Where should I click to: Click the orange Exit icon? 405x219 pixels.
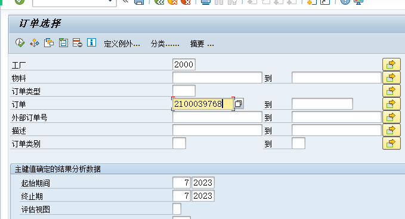[x=172, y=2]
